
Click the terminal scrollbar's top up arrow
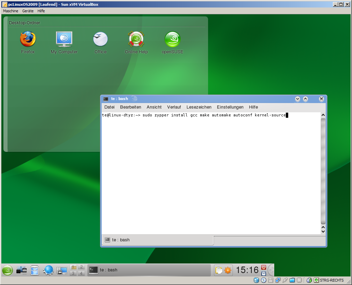(x=323, y=115)
